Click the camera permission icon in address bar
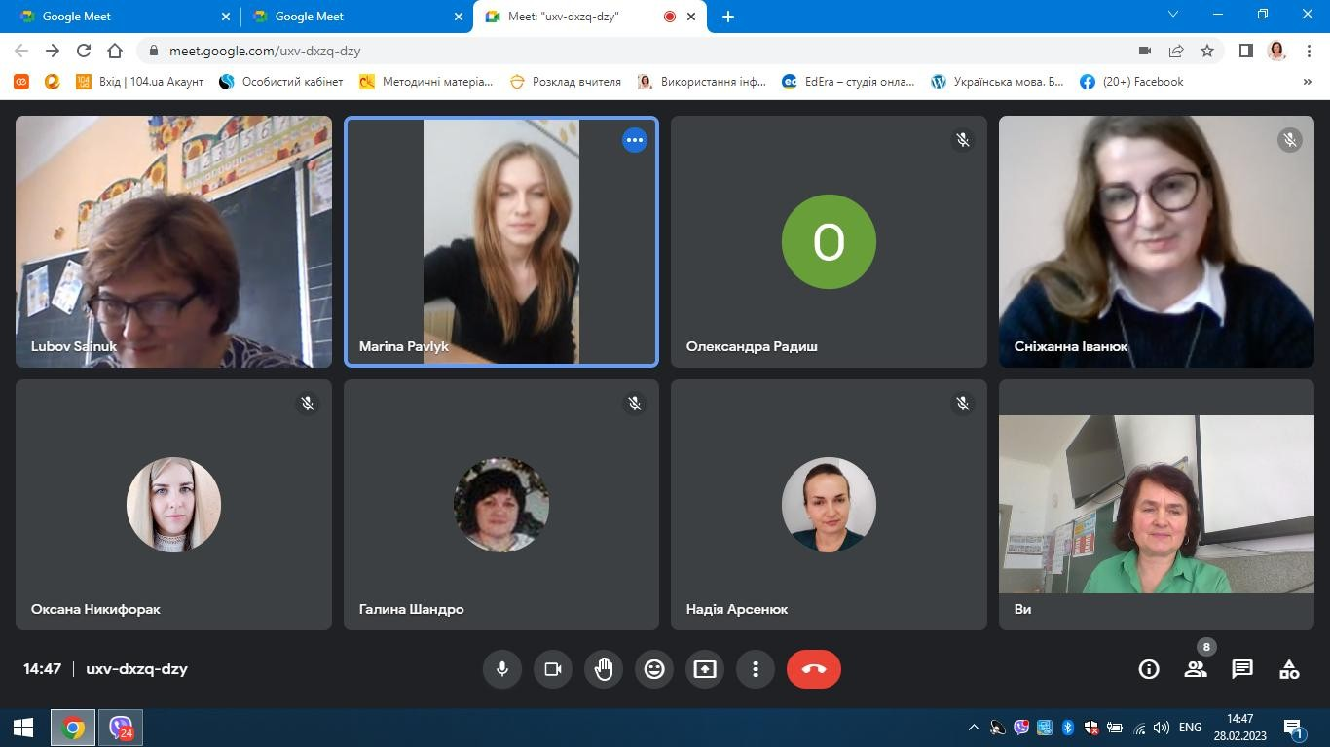This screenshot has height=747, width=1330. (x=1145, y=51)
